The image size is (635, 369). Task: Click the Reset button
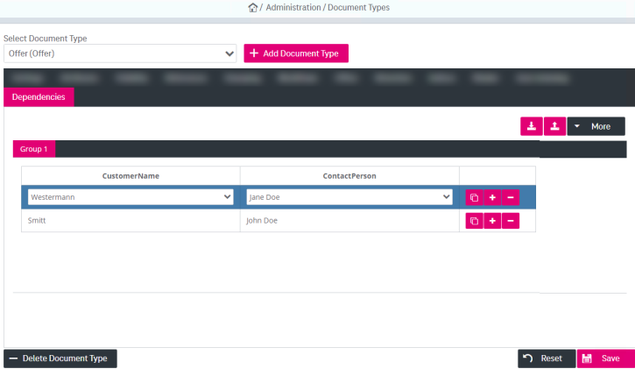click(x=545, y=358)
